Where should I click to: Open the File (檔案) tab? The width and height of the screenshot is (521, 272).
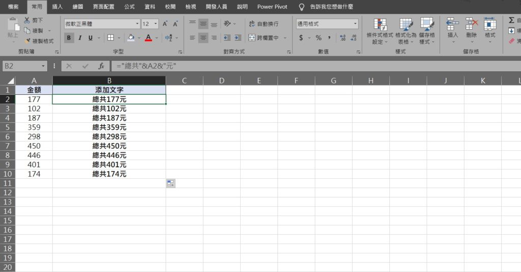pyautogui.click(x=13, y=7)
